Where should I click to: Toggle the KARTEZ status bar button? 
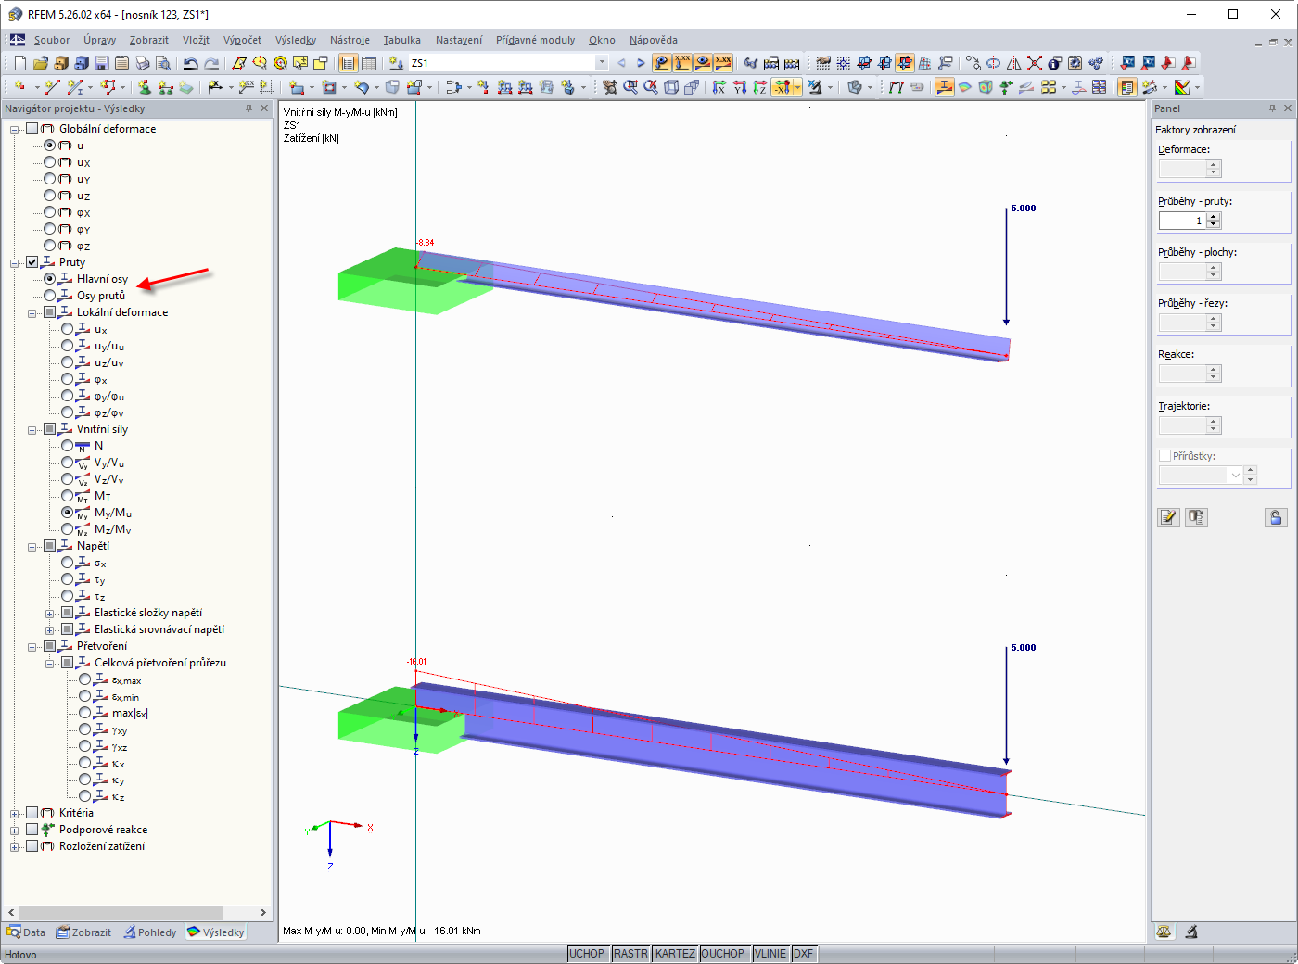pos(675,954)
